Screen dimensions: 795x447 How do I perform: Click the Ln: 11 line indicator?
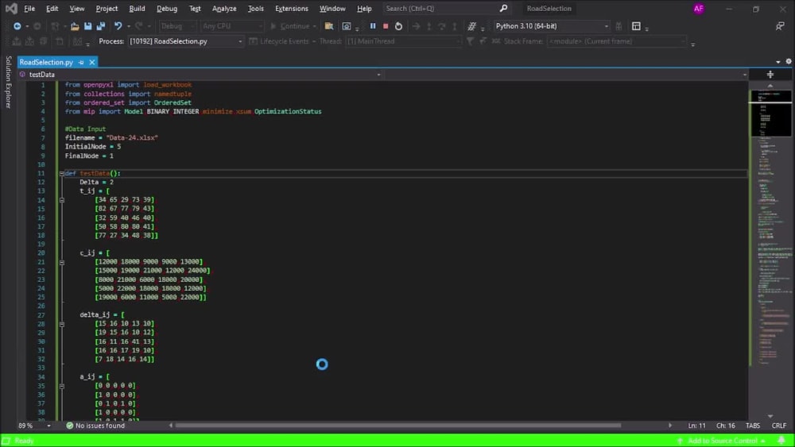[x=696, y=426]
